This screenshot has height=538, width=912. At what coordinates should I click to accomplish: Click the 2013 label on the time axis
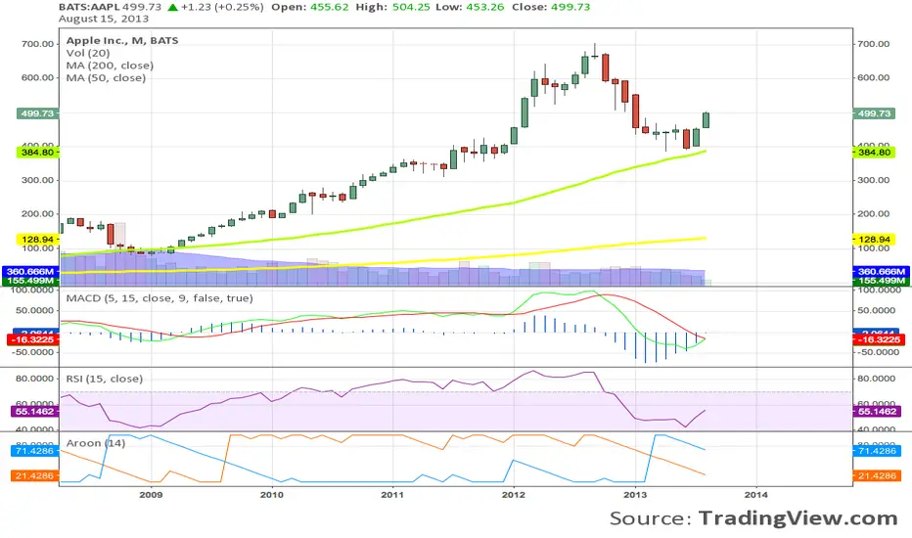coord(635,495)
